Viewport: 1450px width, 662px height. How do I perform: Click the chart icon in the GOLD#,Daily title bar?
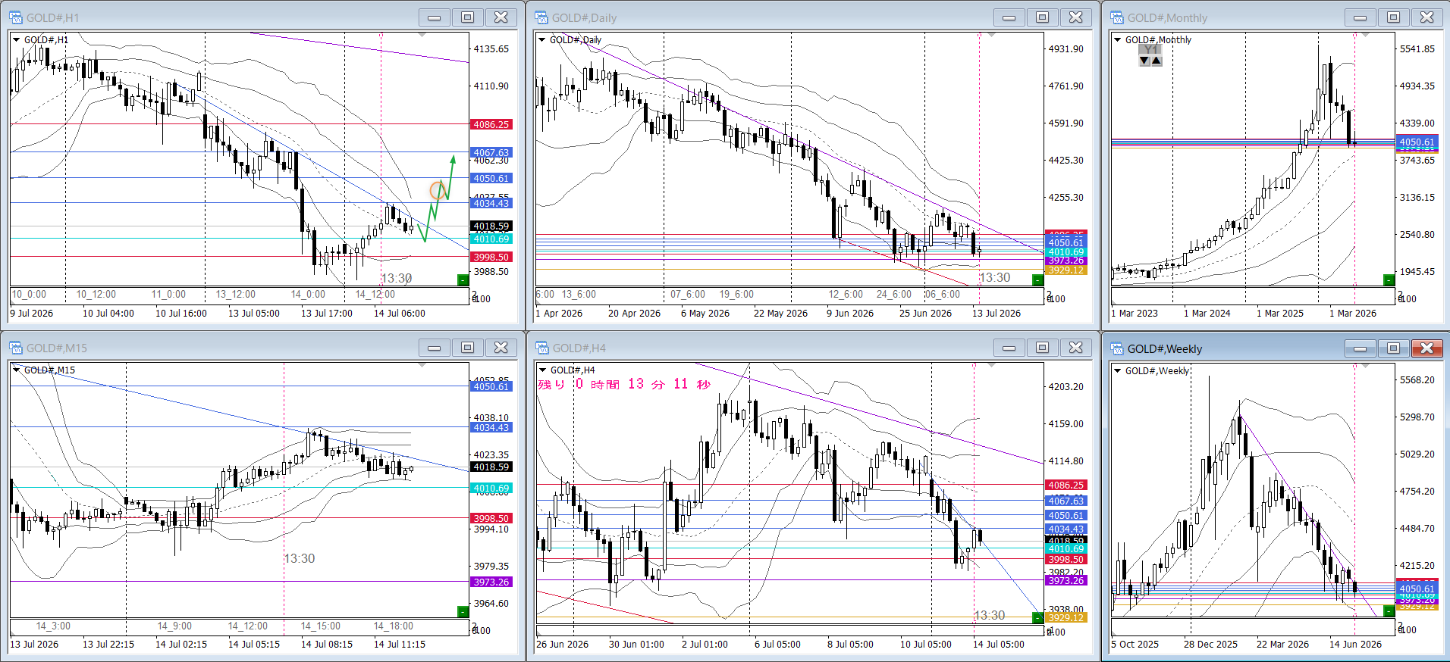click(x=541, y=17)
